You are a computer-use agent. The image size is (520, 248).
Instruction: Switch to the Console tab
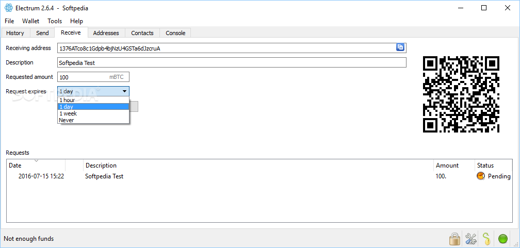point(175,33)
